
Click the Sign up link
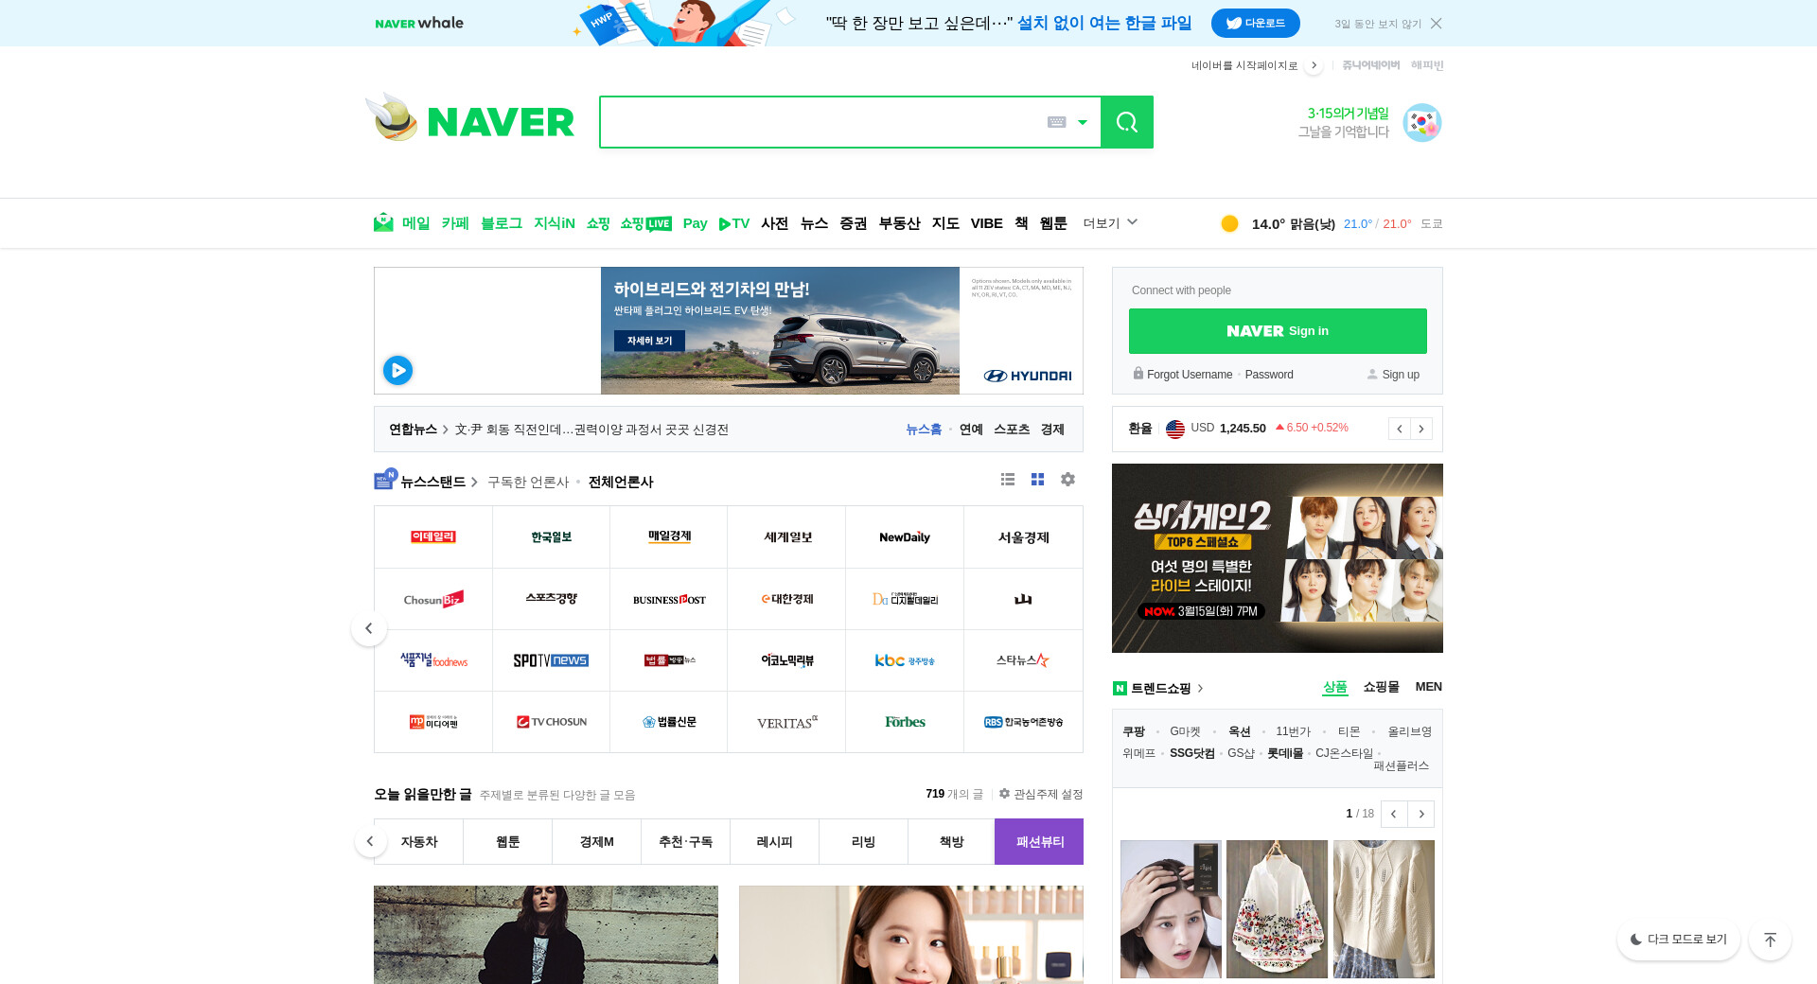(1401, 375)
